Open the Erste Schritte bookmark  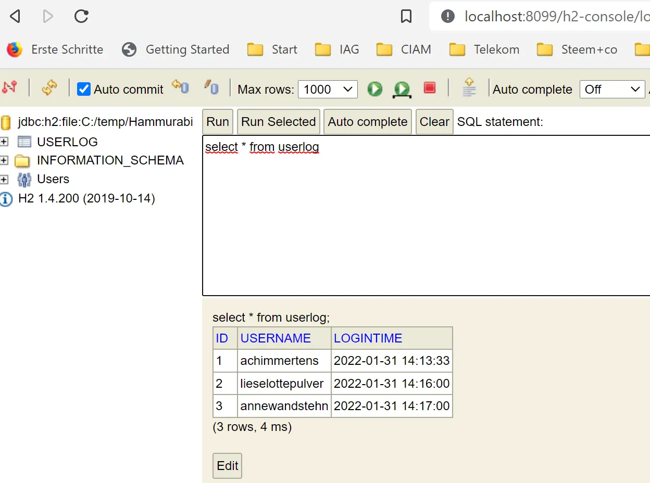(55, 49)
